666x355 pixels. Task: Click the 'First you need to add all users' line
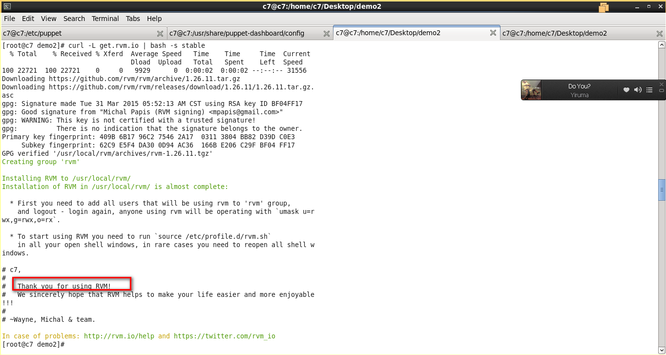(150, 203)
